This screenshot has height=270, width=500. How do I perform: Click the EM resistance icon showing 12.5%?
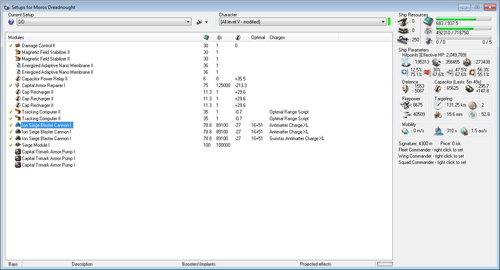point(405,72)
